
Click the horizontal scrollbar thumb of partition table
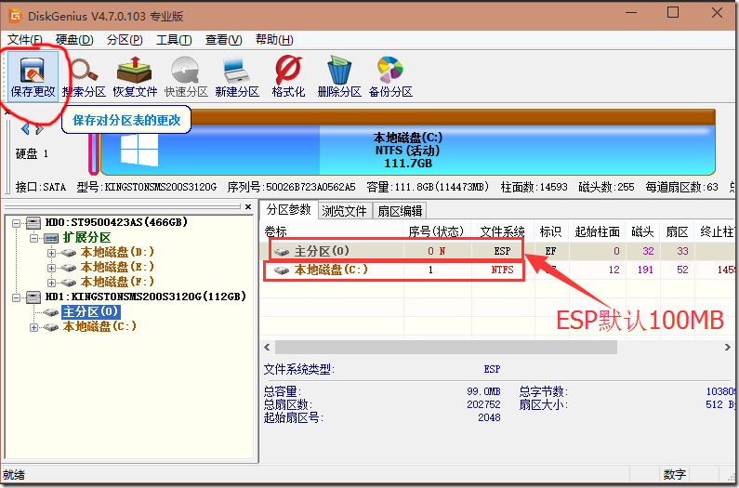(446, 348)
